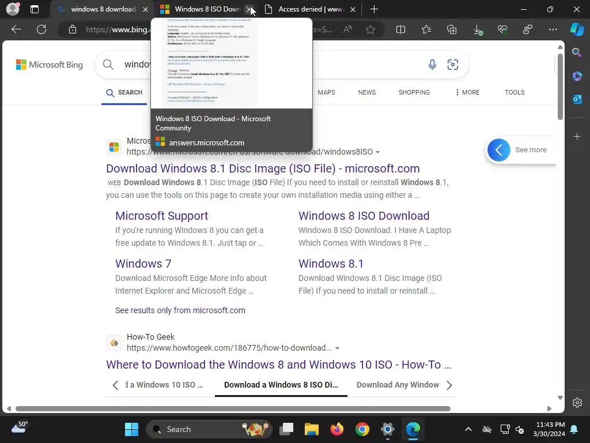Open Settings and more ellipsis menu
Viewport: 590px width, 443px height.
click(x=553, y=29)
